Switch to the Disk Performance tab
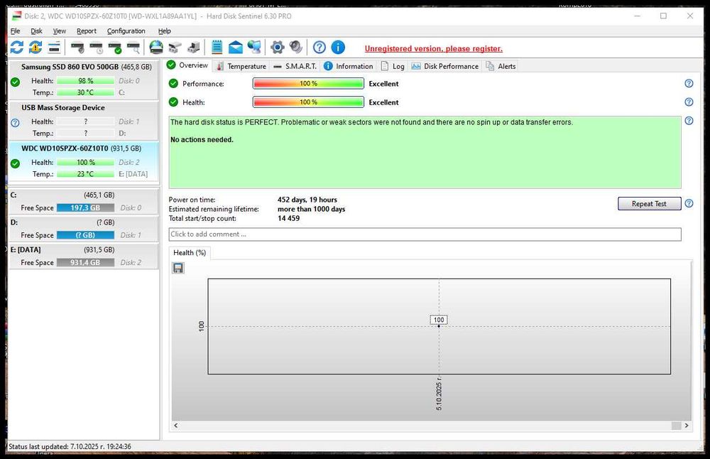Image resolution: width=710 pixels, height=459 pixels. pos(444,66)
